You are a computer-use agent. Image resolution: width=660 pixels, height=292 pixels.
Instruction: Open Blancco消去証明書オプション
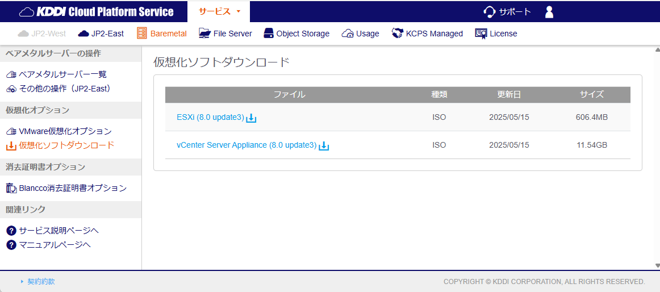pyautogui.click(x=72, y=188)
